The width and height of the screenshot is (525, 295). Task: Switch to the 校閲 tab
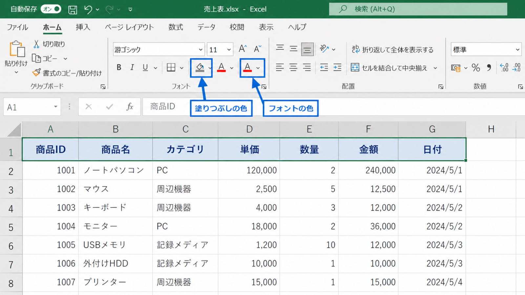pyautogui.click(x=237, y=27)
